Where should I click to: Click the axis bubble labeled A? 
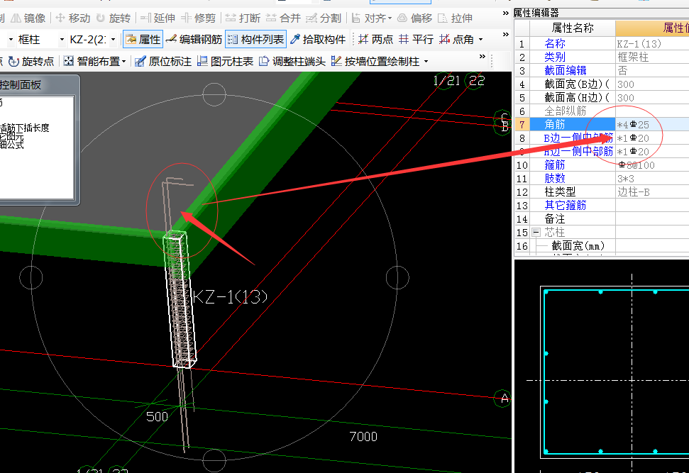504,399
